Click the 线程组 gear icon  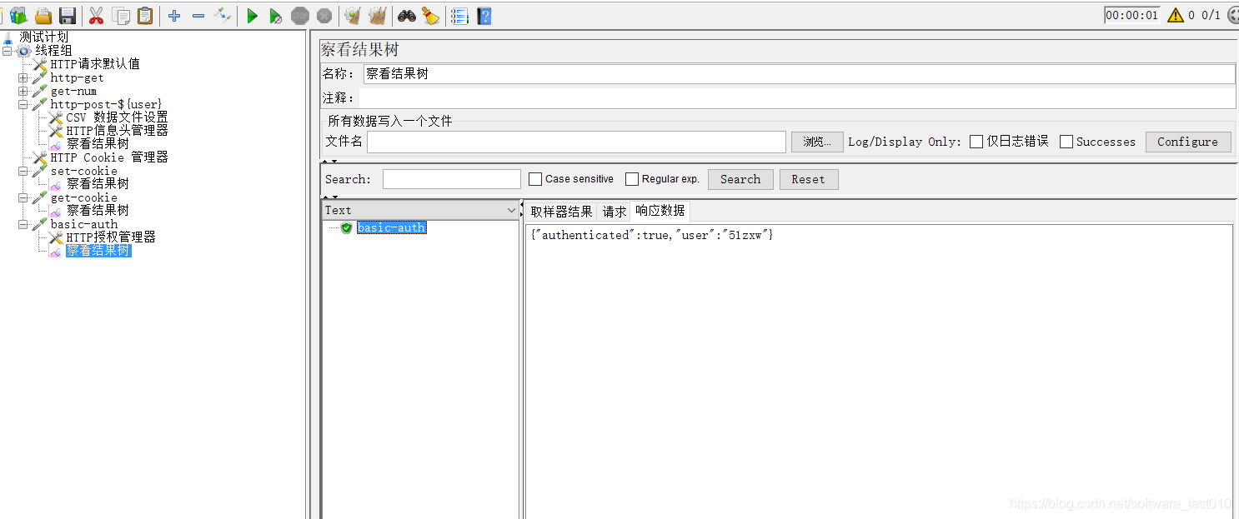[x=23, y=51]
